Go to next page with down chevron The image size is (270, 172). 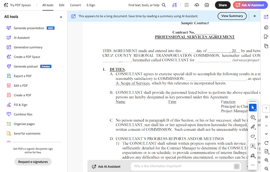tap(266, 134)
